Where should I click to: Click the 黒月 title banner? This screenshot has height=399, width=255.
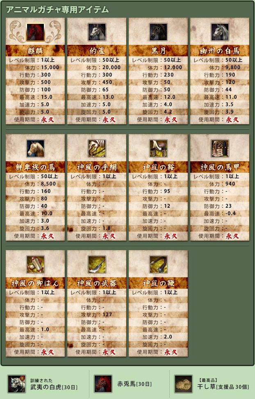pyautogui.click(x=158, y=51)
